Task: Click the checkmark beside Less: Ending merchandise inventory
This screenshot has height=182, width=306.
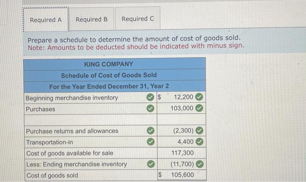Action: coord(151,164)
